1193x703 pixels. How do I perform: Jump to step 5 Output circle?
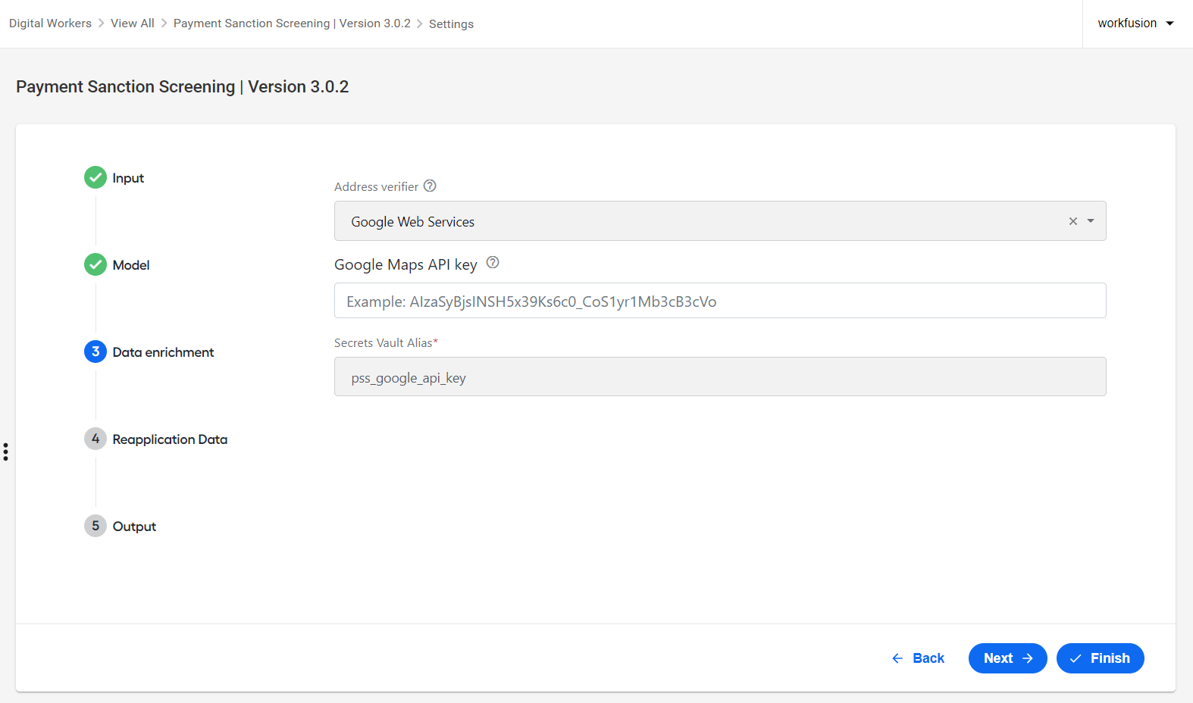pos(96,526)
